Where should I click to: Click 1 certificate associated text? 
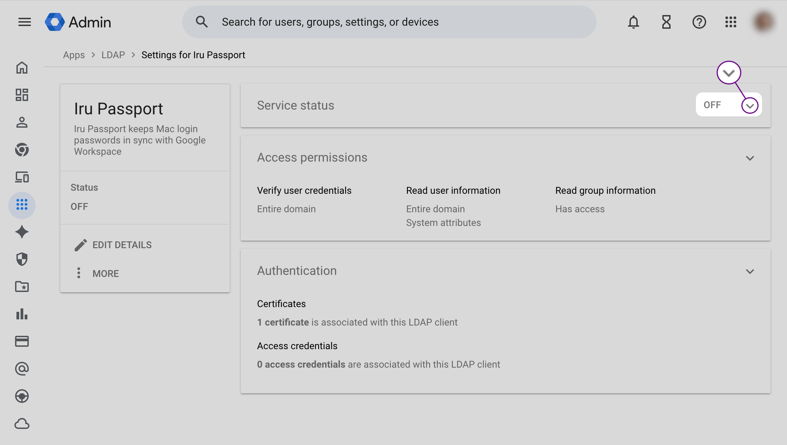click(357, 322)
